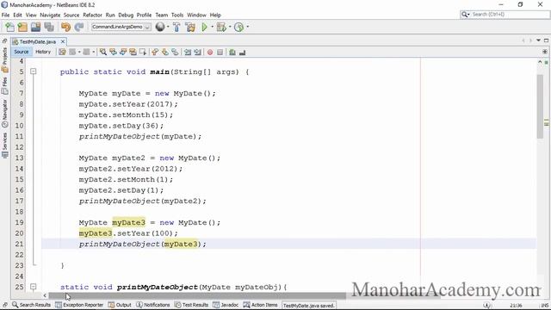Image resolution: width=551 pixels, height=310 pixels.
Task: Click the Last Edit icon in editor toolbar
Action: pyautogui.click(x=62, y=52)
